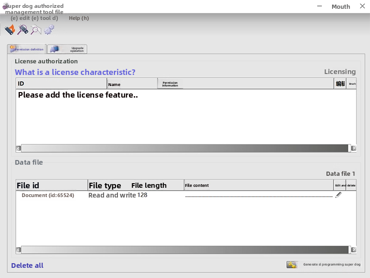Switch to the Permission definition tab
The width and height of the screenshot is (370, 278).
pos(27,49)
